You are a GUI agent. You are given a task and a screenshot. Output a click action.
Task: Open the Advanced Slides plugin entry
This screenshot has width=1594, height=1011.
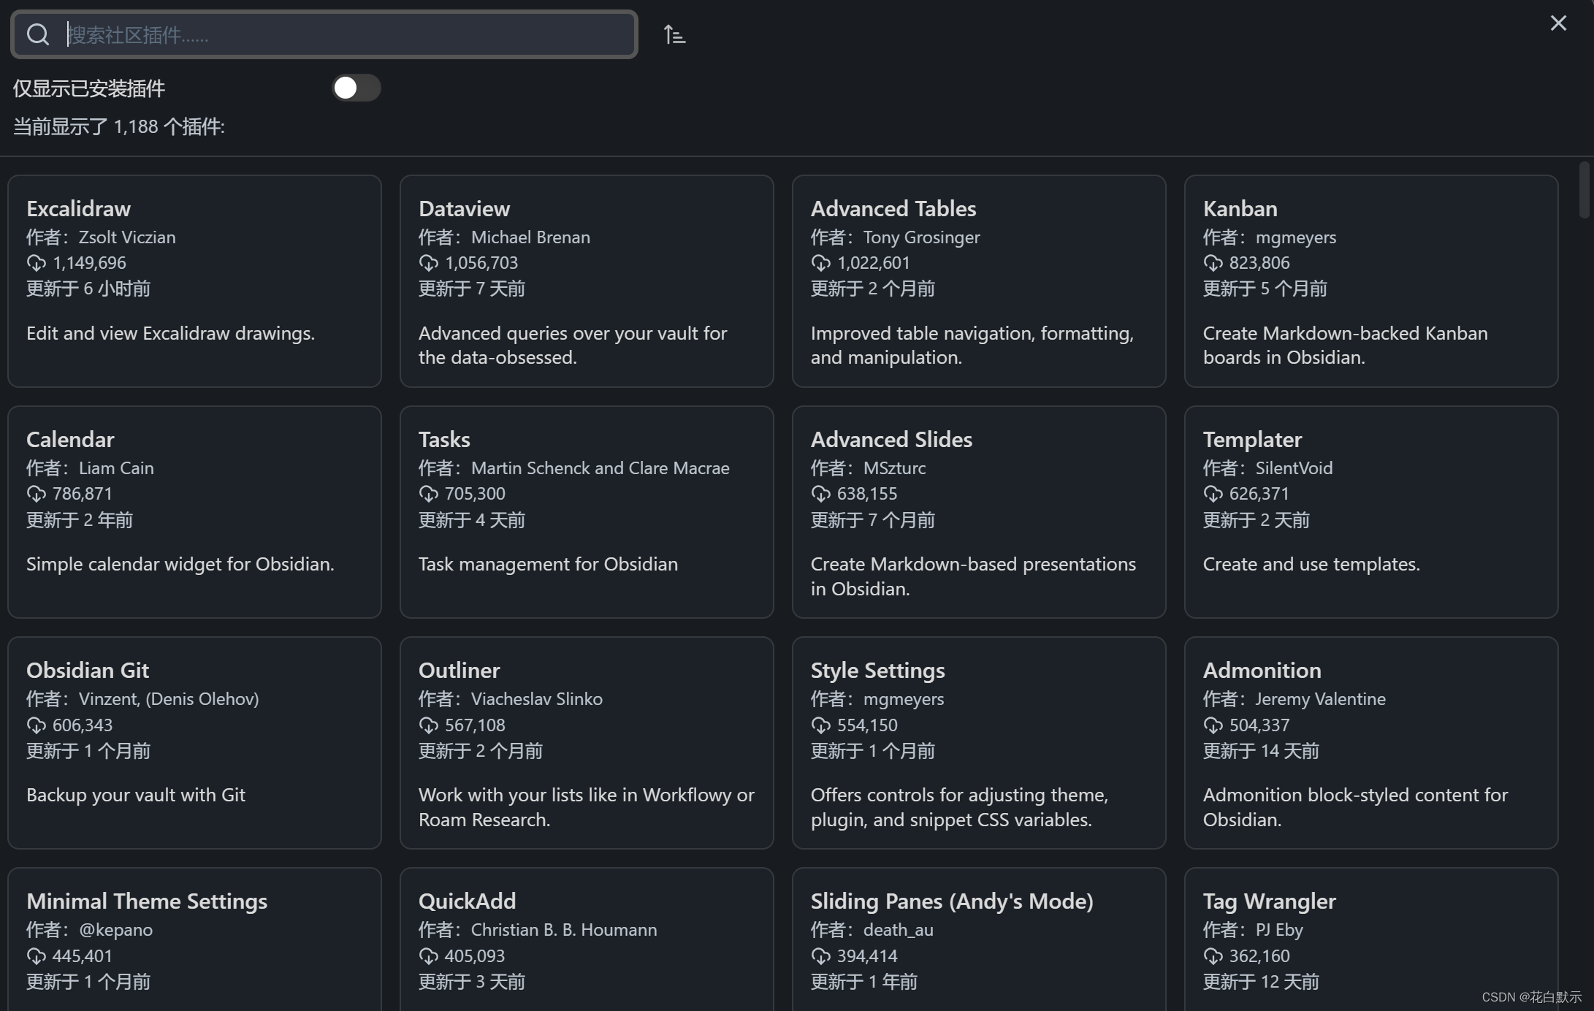[x=978, y=512]
